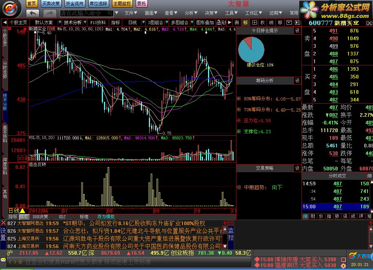The image size is (373, 270).
Task: Open the 主题监控 tab
Action: (x=122, y=3)
